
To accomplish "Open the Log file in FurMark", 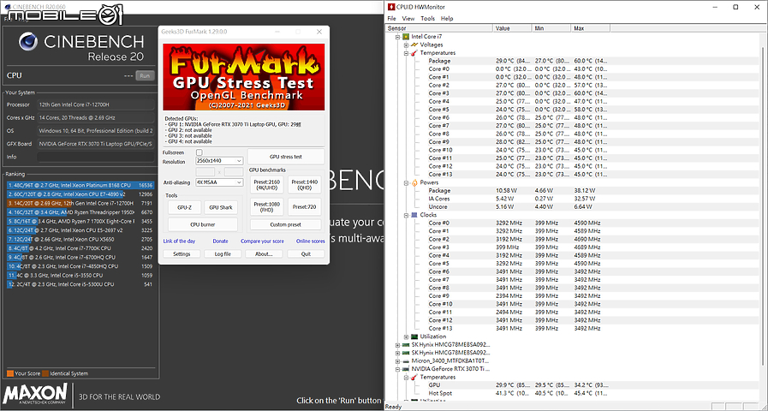I will tap(223, 253).
